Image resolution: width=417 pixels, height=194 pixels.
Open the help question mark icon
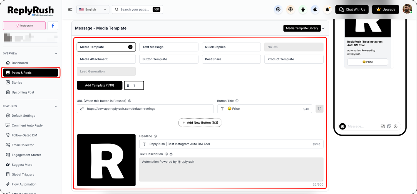pos(291,9)
